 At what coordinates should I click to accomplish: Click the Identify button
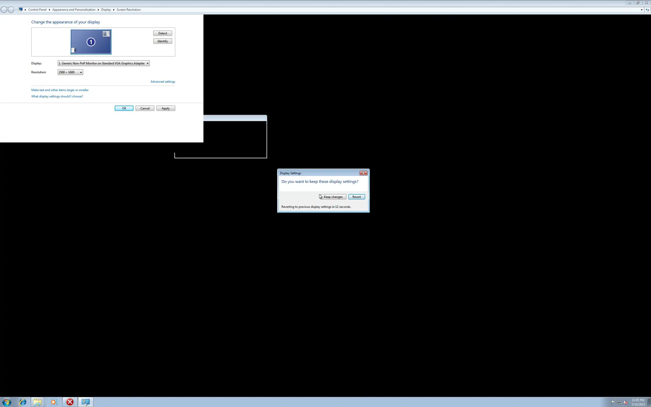click(162, 41)
